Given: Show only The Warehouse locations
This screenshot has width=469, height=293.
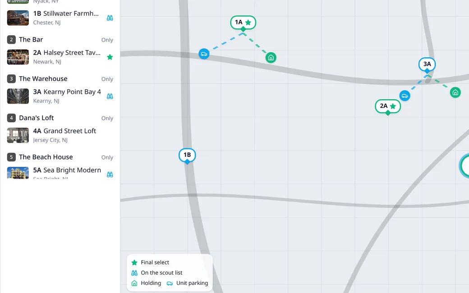Looking at the screenshot, I should pos(107,79).
